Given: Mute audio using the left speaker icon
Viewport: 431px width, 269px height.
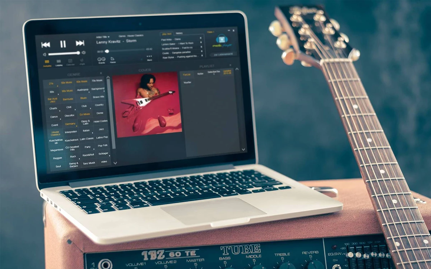Looking at the screenshot, I should pos(44,54).
